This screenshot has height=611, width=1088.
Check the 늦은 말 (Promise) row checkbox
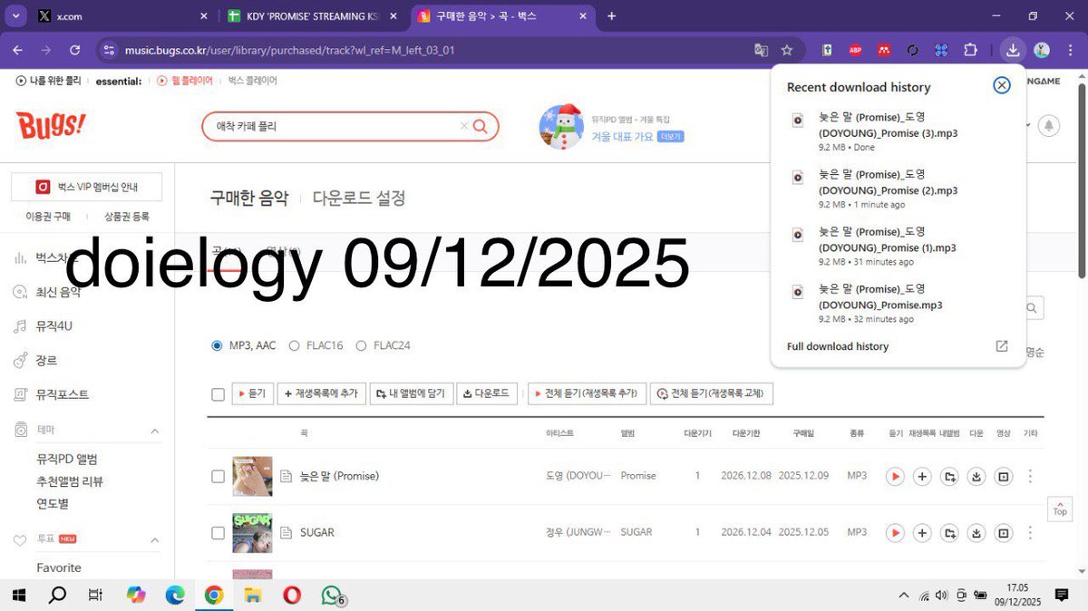point(218,476)
